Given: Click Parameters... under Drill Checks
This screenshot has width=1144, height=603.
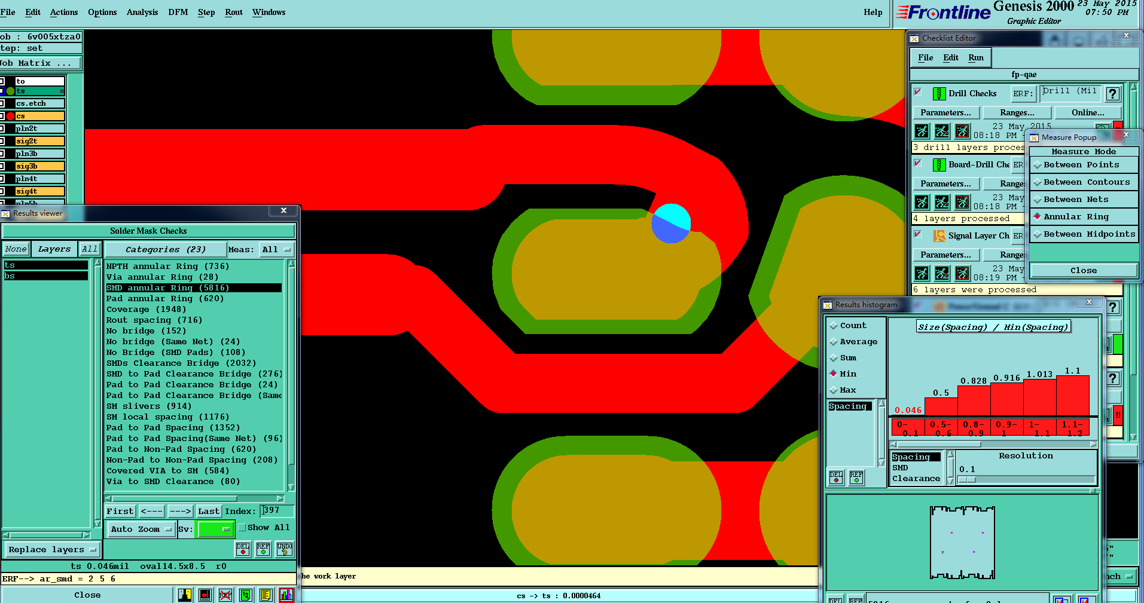Looking at the screenshot, I should click(x=945, y=113).
